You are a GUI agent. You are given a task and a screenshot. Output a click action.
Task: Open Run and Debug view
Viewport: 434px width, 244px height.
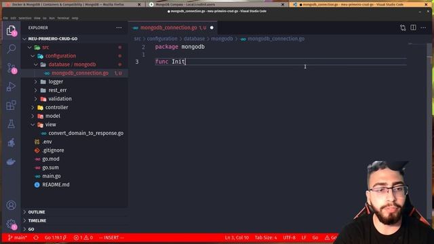[11, 87]
